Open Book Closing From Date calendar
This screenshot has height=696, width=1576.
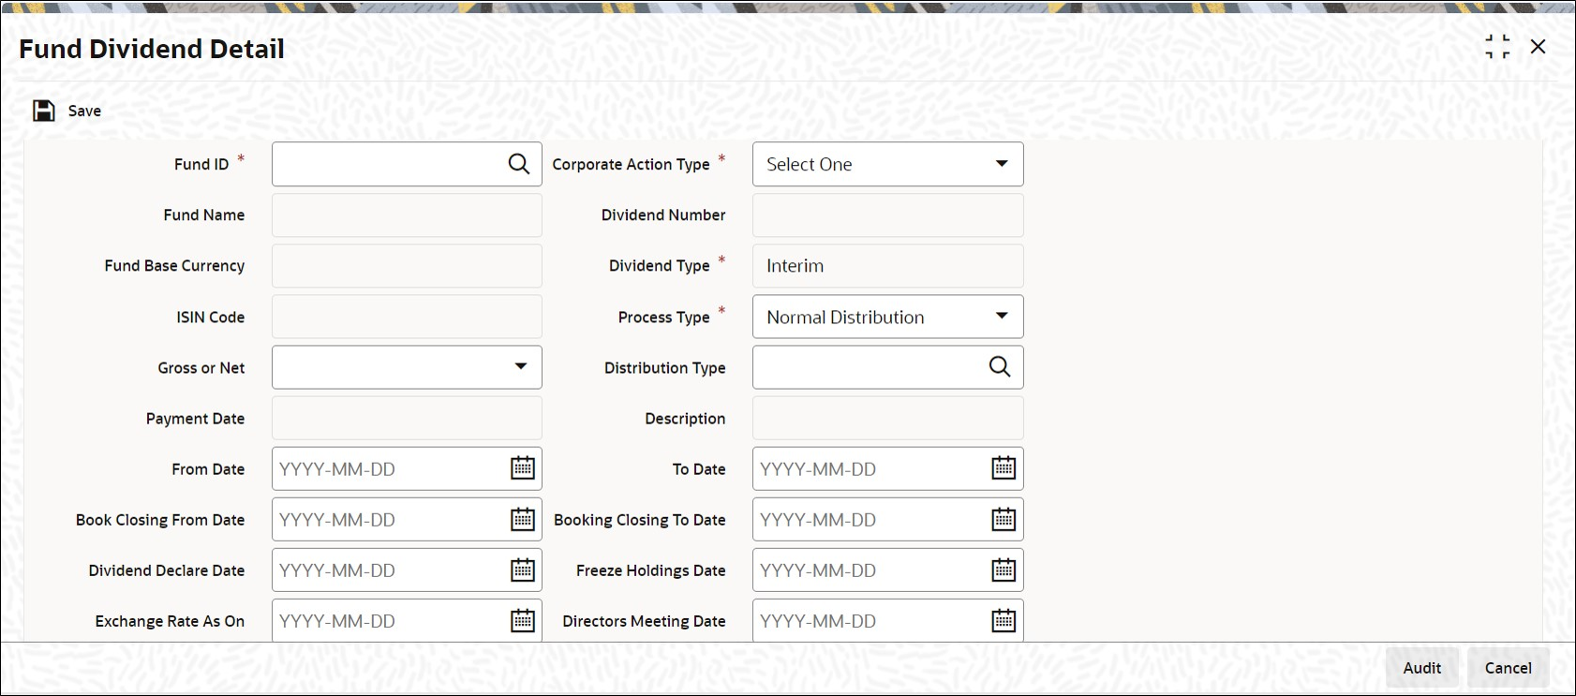coord(523,519)
